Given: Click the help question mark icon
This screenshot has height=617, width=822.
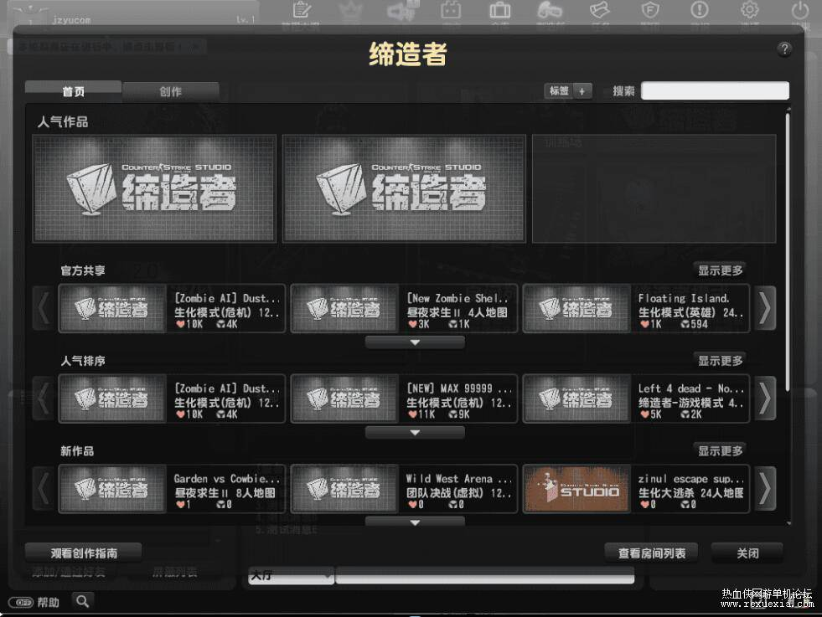Looking at the screenshot, I should click(784, 49).
